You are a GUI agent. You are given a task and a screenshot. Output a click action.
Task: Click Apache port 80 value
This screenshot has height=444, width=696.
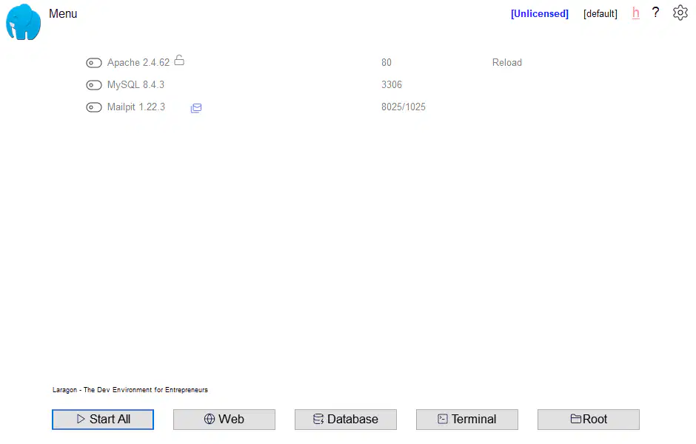click(x=387, y=63)
